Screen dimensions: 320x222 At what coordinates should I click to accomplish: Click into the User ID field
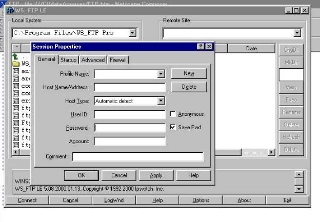(130, 114)
